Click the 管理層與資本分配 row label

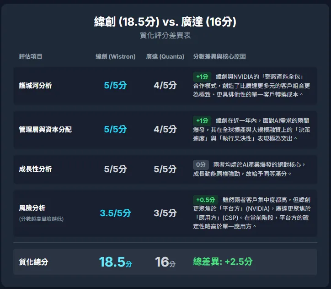tap(45, 129)
